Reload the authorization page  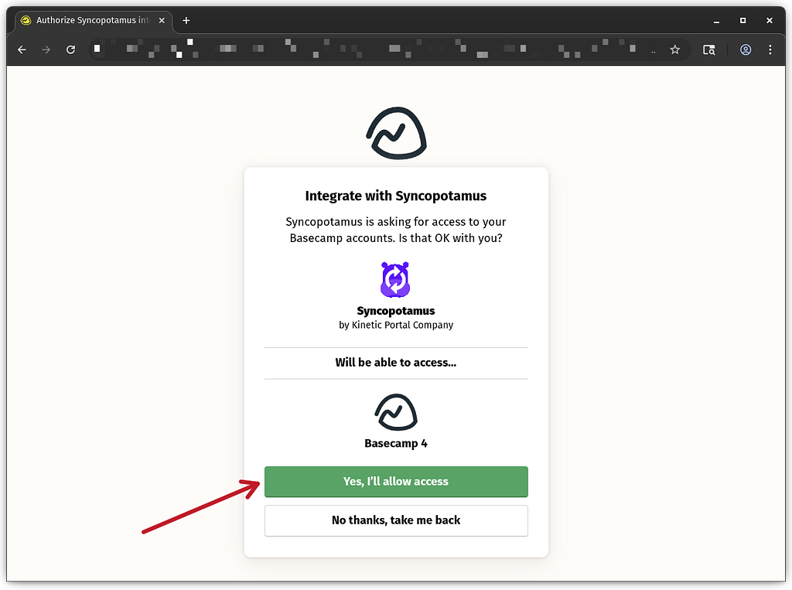tap(70, 49)
